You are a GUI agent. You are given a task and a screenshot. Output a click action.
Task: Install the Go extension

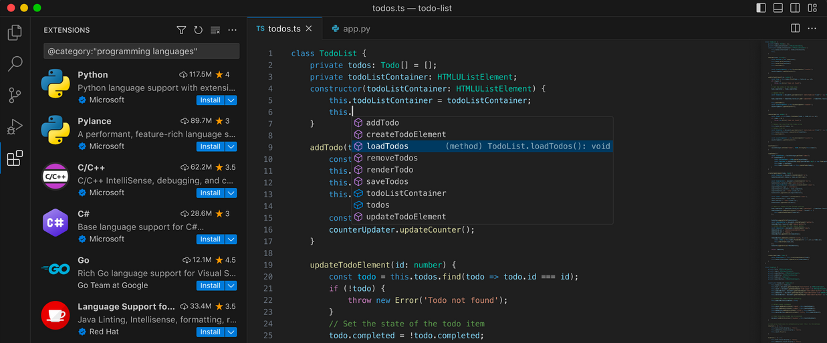211,285
